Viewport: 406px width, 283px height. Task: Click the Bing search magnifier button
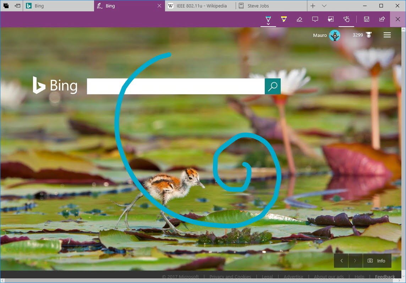tap(273, 87)
